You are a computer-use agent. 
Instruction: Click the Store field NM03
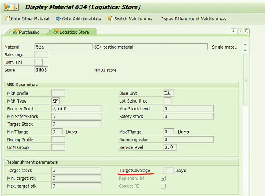point(41,70)
